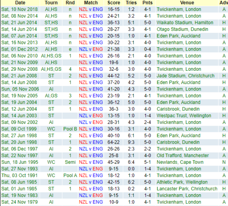Screen dimensions: 228x206
Task: Open Athletic Park, Wellington venue link
Action: point(182,182)
